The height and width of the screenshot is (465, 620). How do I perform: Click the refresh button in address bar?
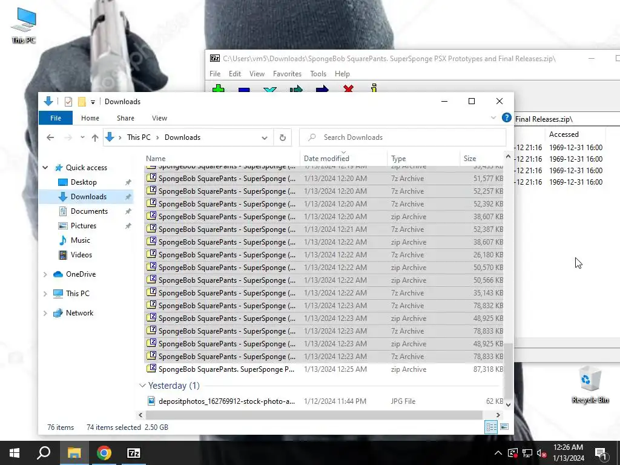click(x=283, y=137)
